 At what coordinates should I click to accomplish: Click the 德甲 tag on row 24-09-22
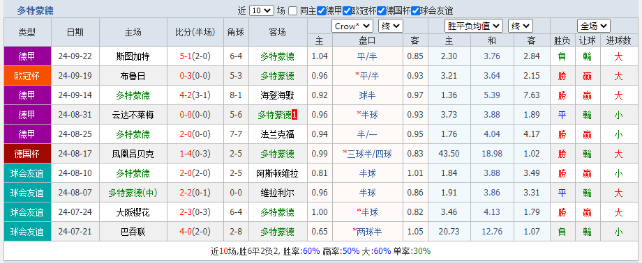point(27,56)
